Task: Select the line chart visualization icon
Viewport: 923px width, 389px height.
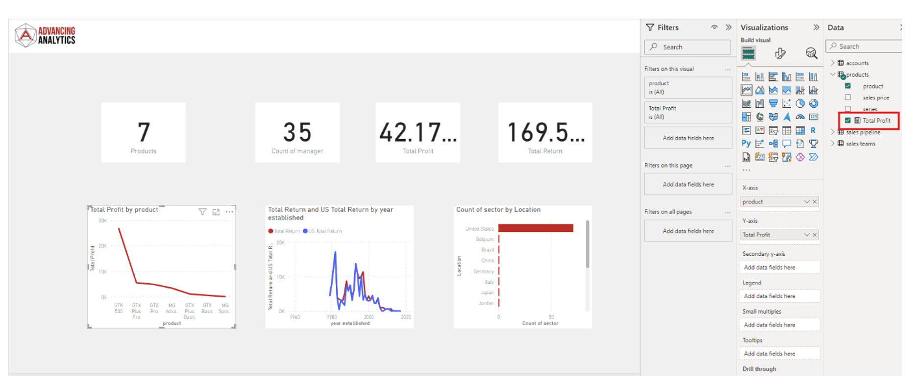Action: pos(746,90)
